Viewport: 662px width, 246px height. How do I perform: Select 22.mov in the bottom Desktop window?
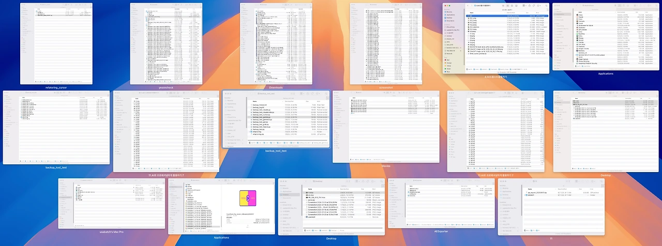[344, 195]
